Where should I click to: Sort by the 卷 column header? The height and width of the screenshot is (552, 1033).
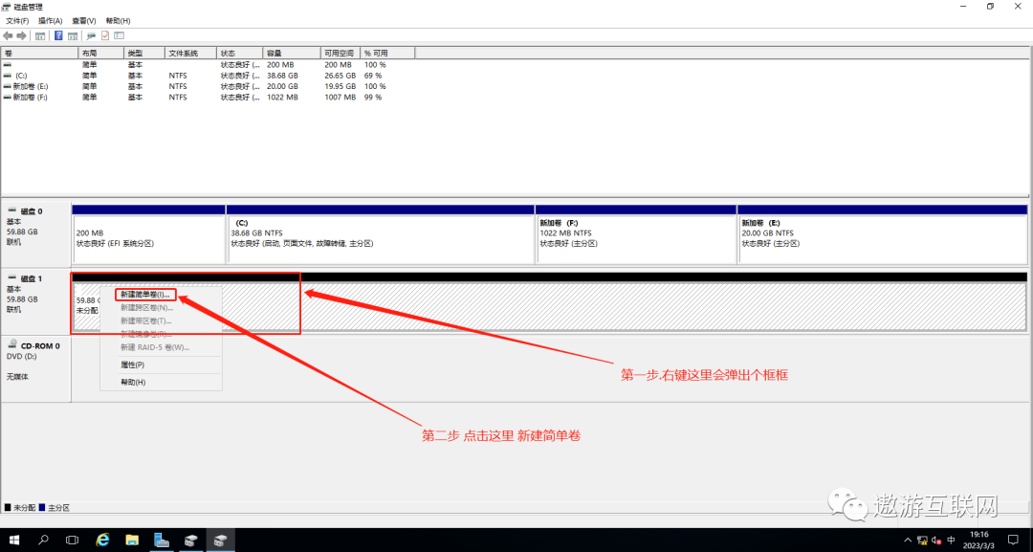[x=39, y=53]
